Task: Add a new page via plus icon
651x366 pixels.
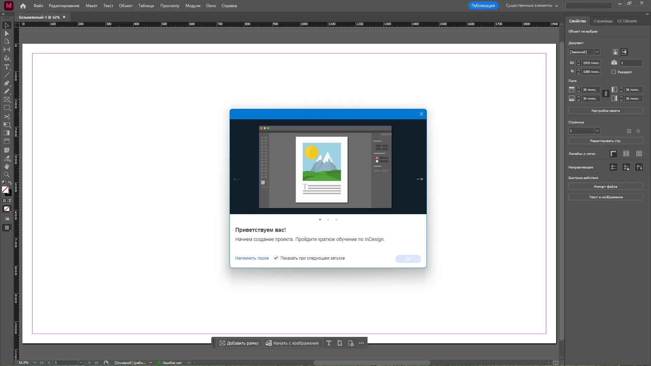Action: 629,131
